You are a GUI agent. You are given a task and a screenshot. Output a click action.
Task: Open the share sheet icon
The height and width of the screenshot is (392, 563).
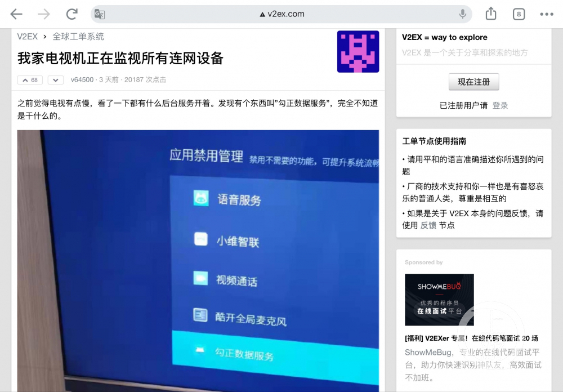491,14
